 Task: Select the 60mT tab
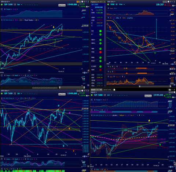point(93,89)
